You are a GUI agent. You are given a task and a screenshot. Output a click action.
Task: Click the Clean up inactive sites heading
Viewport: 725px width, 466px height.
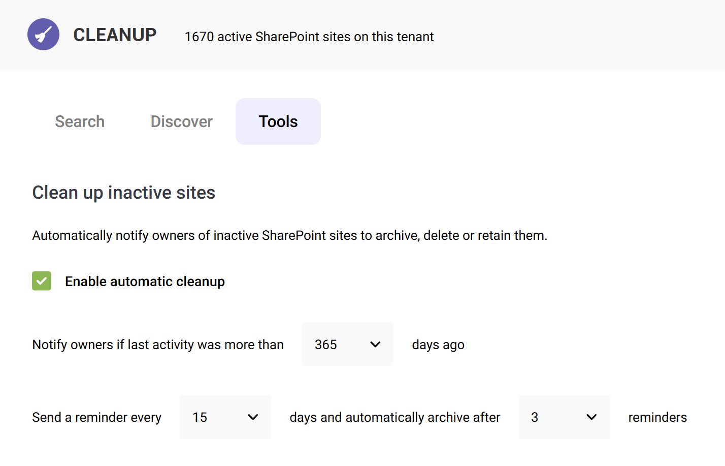[123, 193]
